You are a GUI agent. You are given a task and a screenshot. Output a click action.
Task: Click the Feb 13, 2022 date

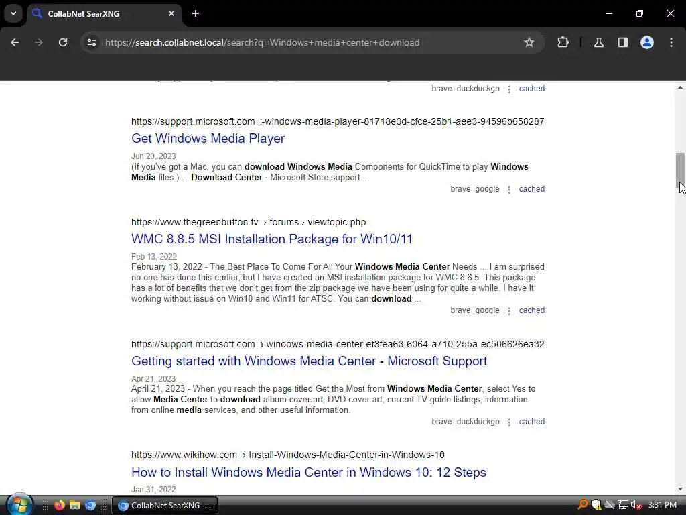coord(154,257)
